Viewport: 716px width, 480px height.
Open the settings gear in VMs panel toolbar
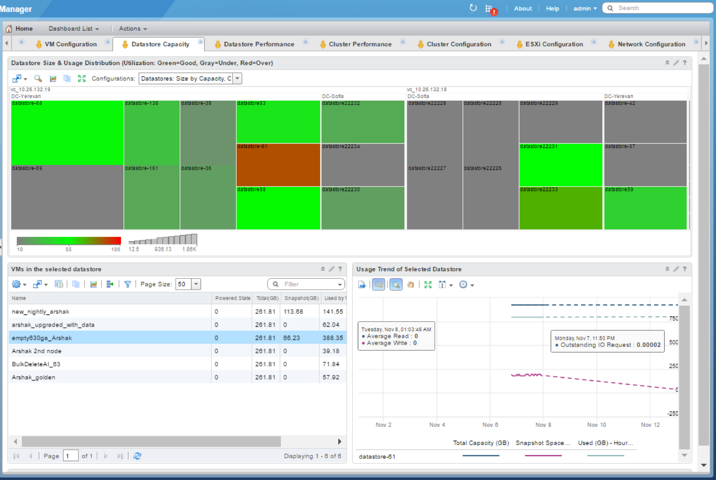point(16,284)
